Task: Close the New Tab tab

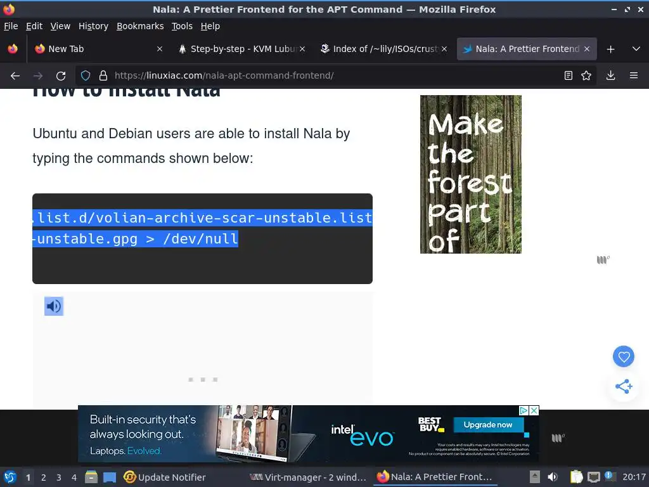Action: tap(159, 49)
